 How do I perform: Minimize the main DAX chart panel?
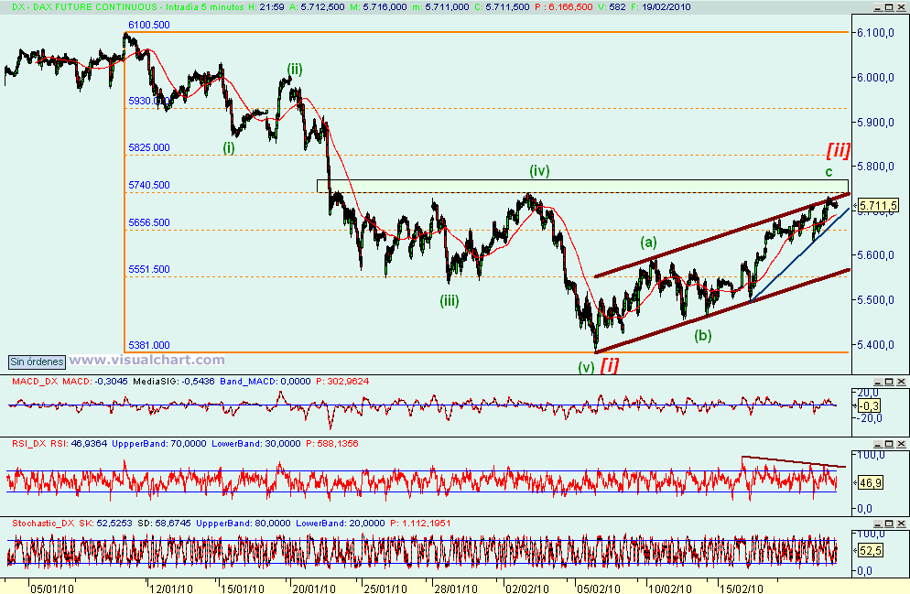tap(878, 7)
